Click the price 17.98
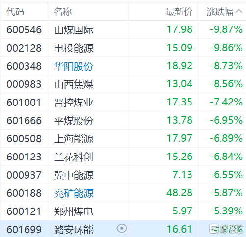This screenshot has width=246, height=237. pos(180,29)
